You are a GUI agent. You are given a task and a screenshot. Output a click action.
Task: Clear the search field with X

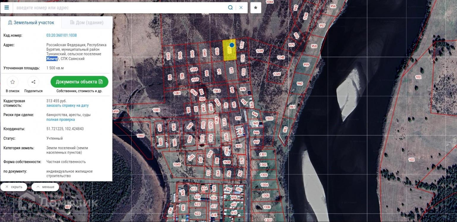click(241, 7)
